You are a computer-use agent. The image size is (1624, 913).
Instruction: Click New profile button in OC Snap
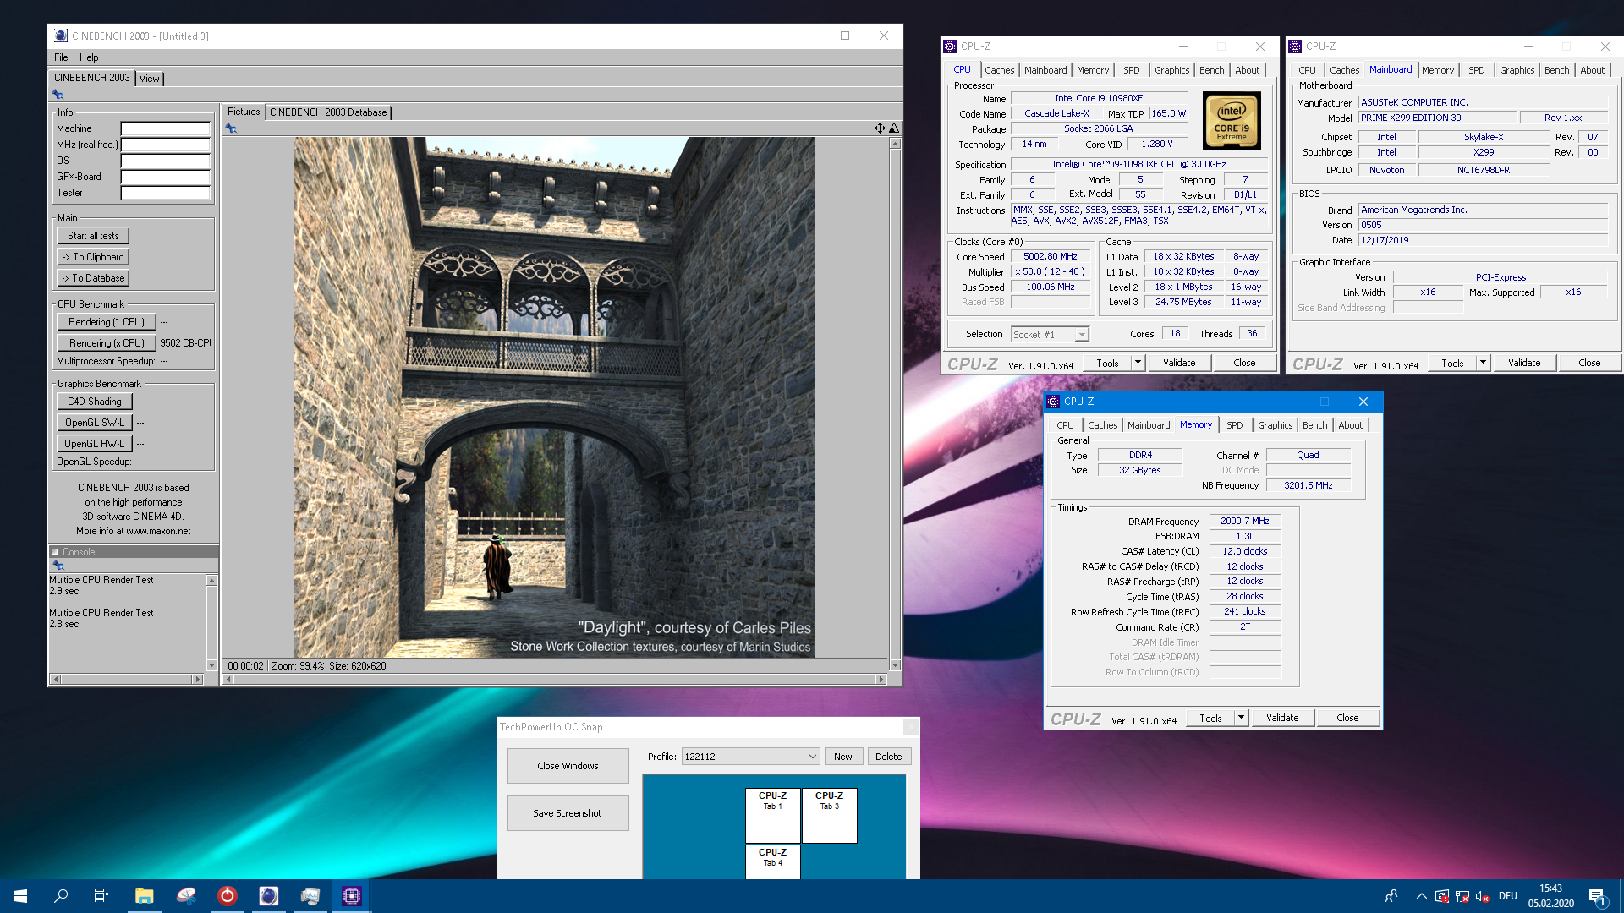coord(843,757)
